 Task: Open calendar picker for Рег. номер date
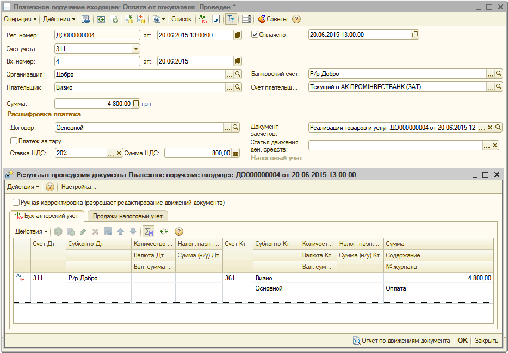tap(238, 35)
